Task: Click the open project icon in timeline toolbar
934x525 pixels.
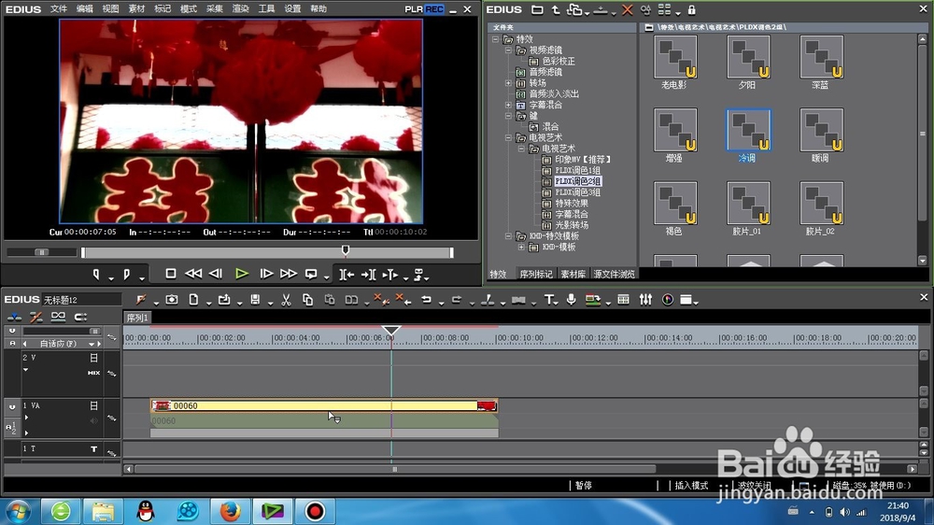Action: click(224, 300)
